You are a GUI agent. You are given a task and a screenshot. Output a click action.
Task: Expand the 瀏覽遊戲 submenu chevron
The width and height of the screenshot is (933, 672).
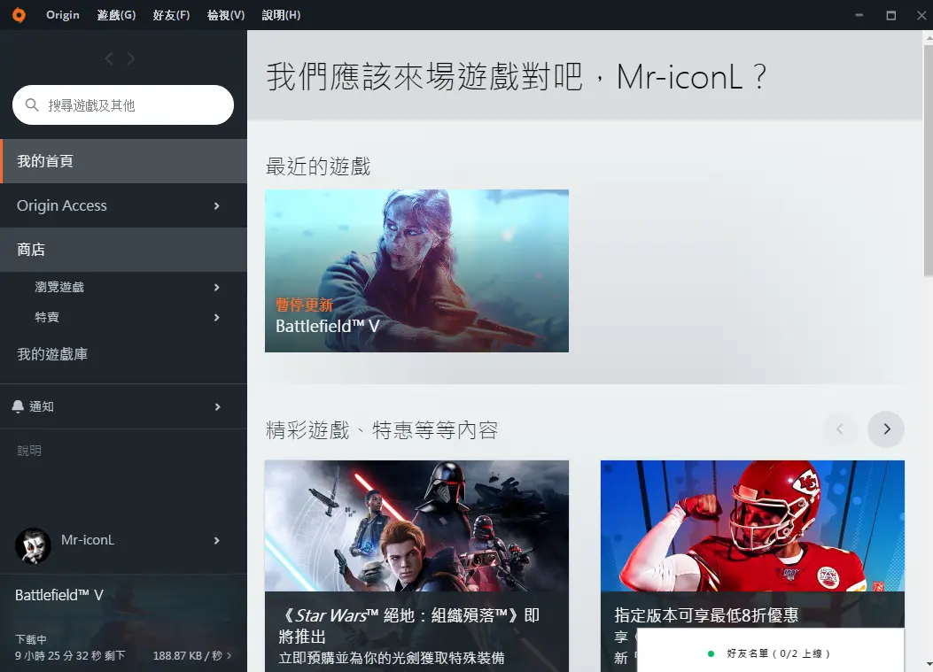[x=216, y=287]
